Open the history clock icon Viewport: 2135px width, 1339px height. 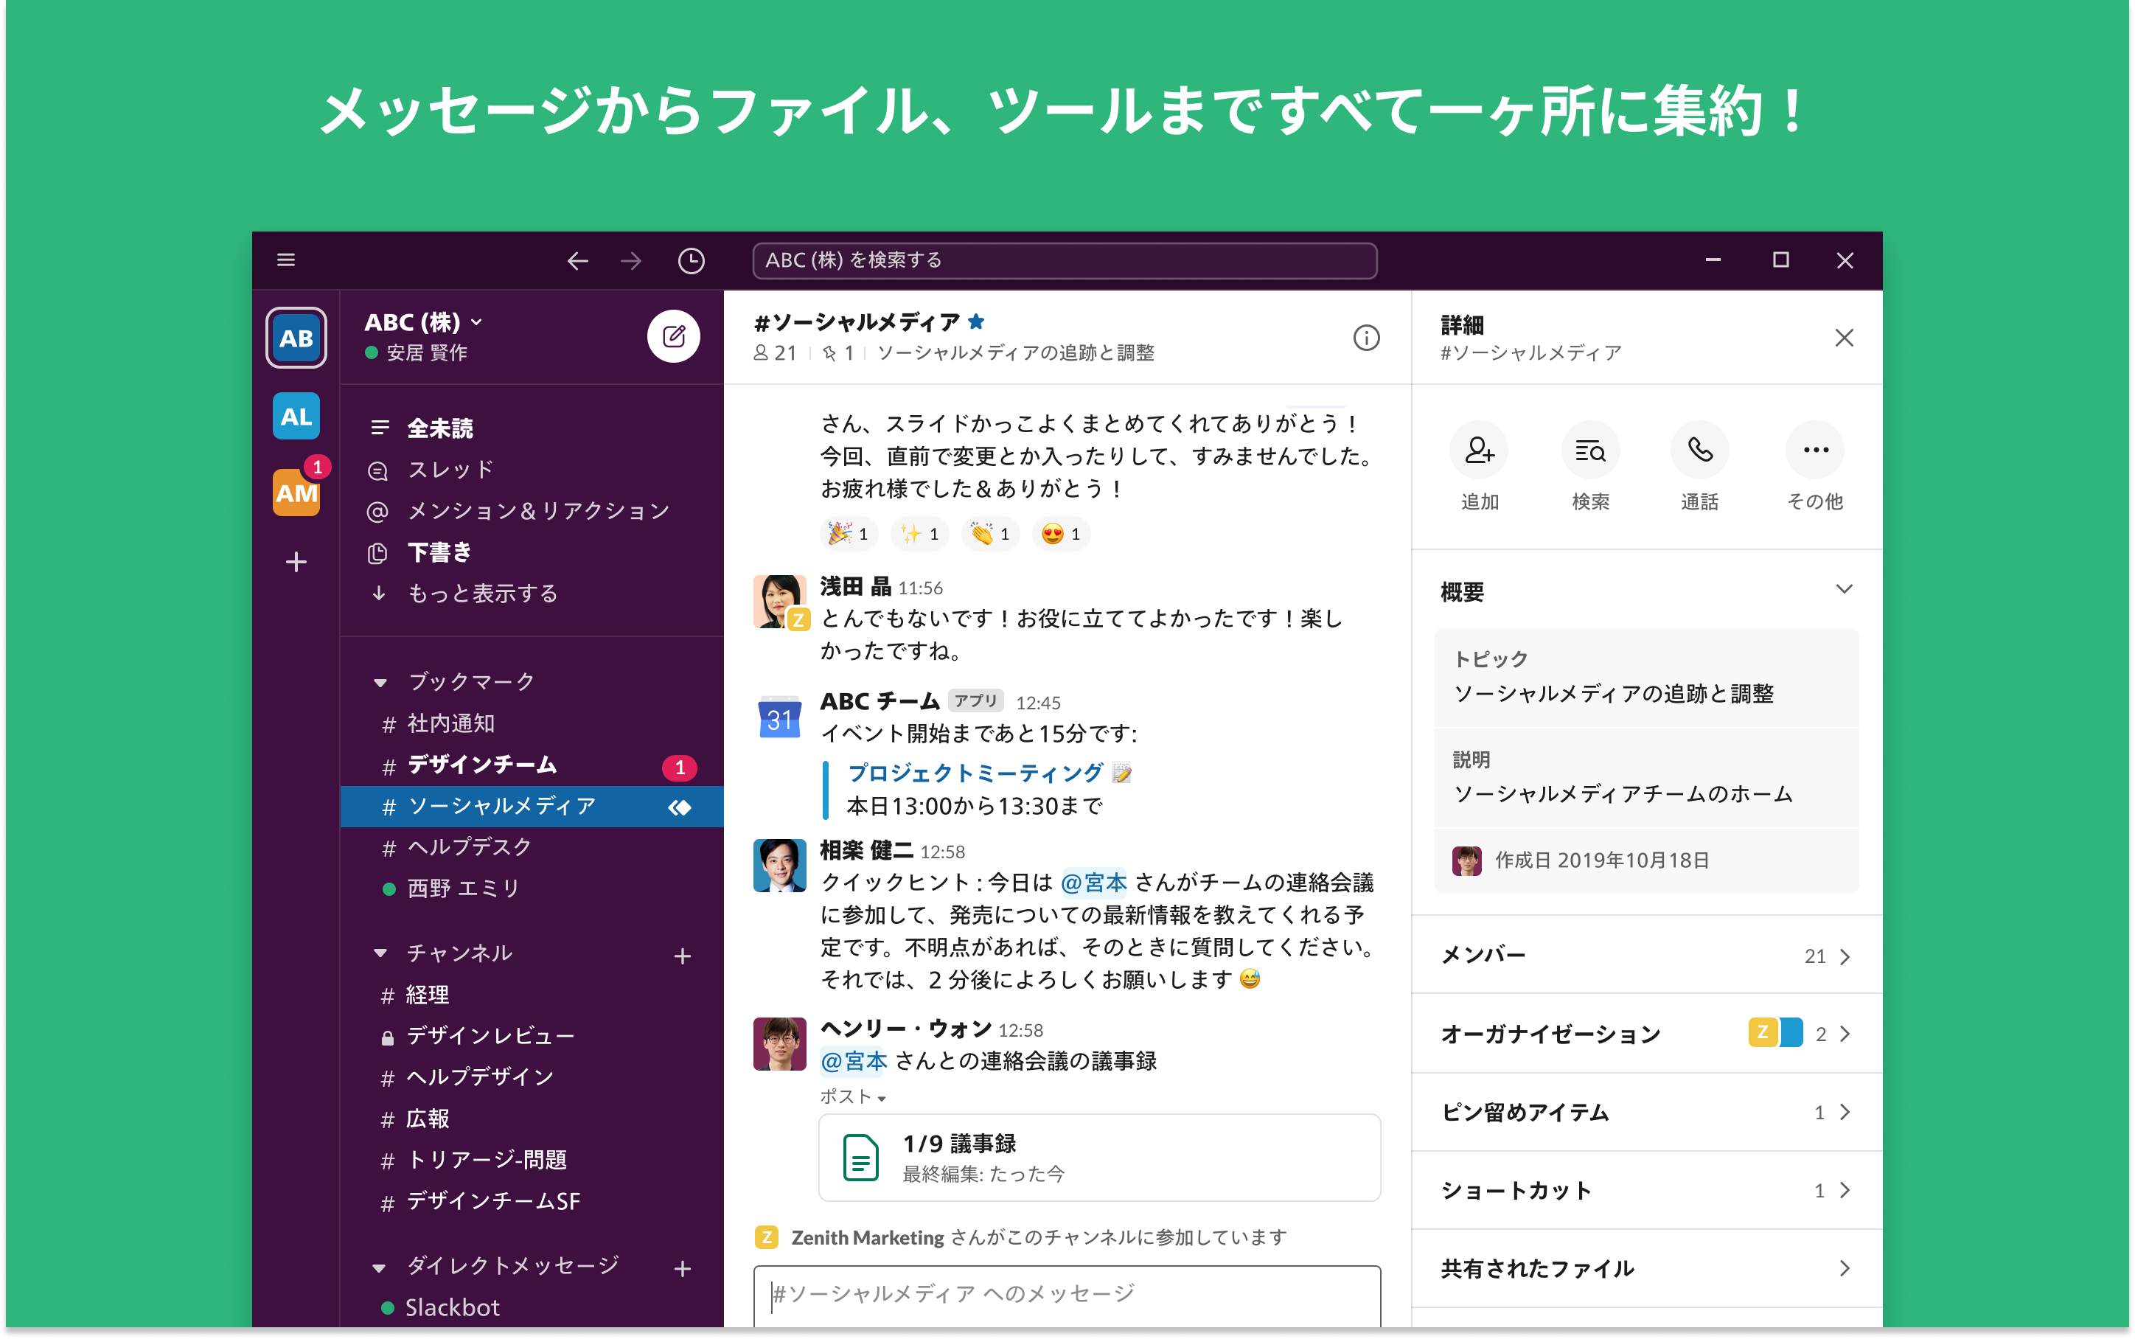tap(691, 260)
